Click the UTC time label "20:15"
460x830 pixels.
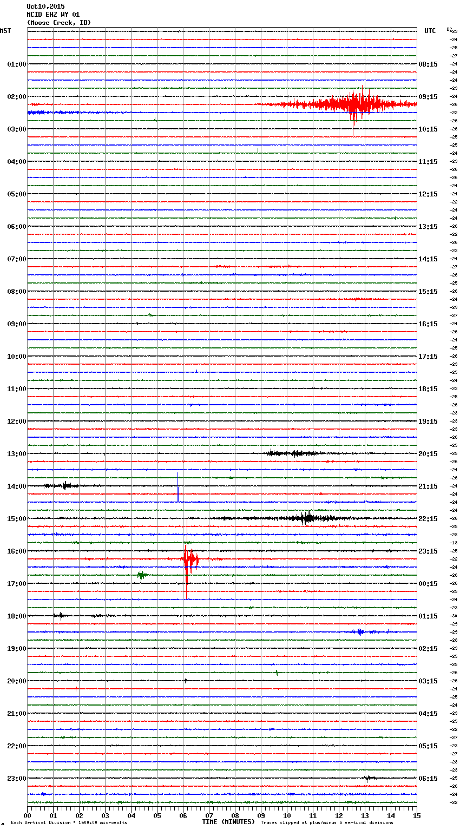[428, 453]
